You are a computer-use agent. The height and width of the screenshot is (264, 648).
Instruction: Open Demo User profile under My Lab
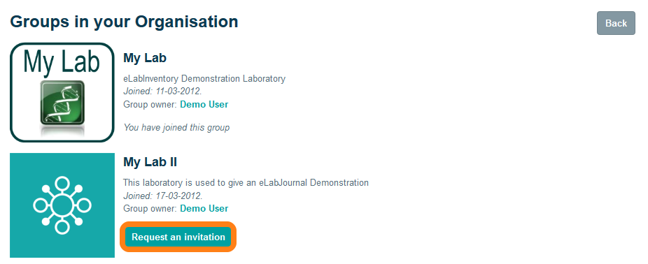204,104
